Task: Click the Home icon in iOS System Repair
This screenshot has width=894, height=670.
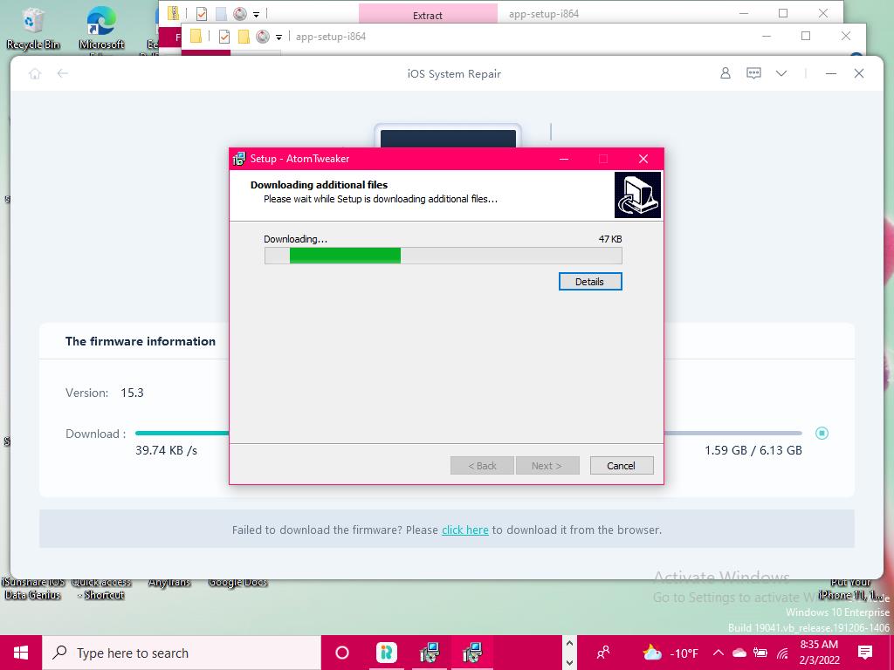Action: click(35, 74)
